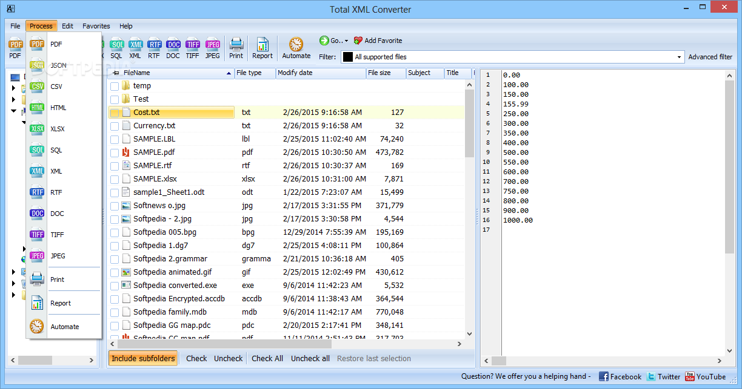Select the Softnews o.jpg file row
The width and height of the screenshot is (742, 389).
point(287,206)
